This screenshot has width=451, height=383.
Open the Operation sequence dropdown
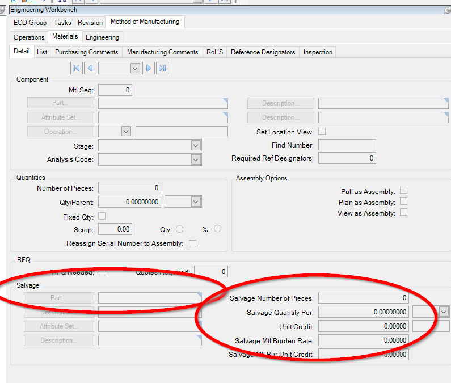(126, 132)
